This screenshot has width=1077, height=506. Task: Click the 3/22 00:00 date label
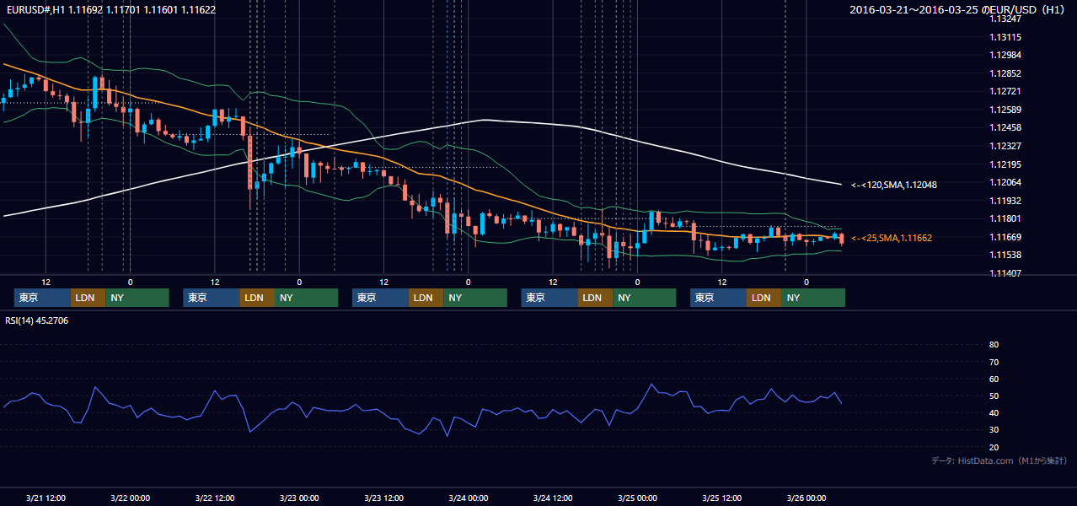click(131, 498)
